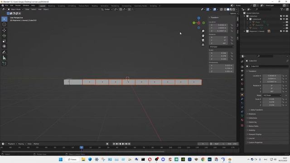Hide the Кирпичи collection eye icon

[x=284, y=31]
